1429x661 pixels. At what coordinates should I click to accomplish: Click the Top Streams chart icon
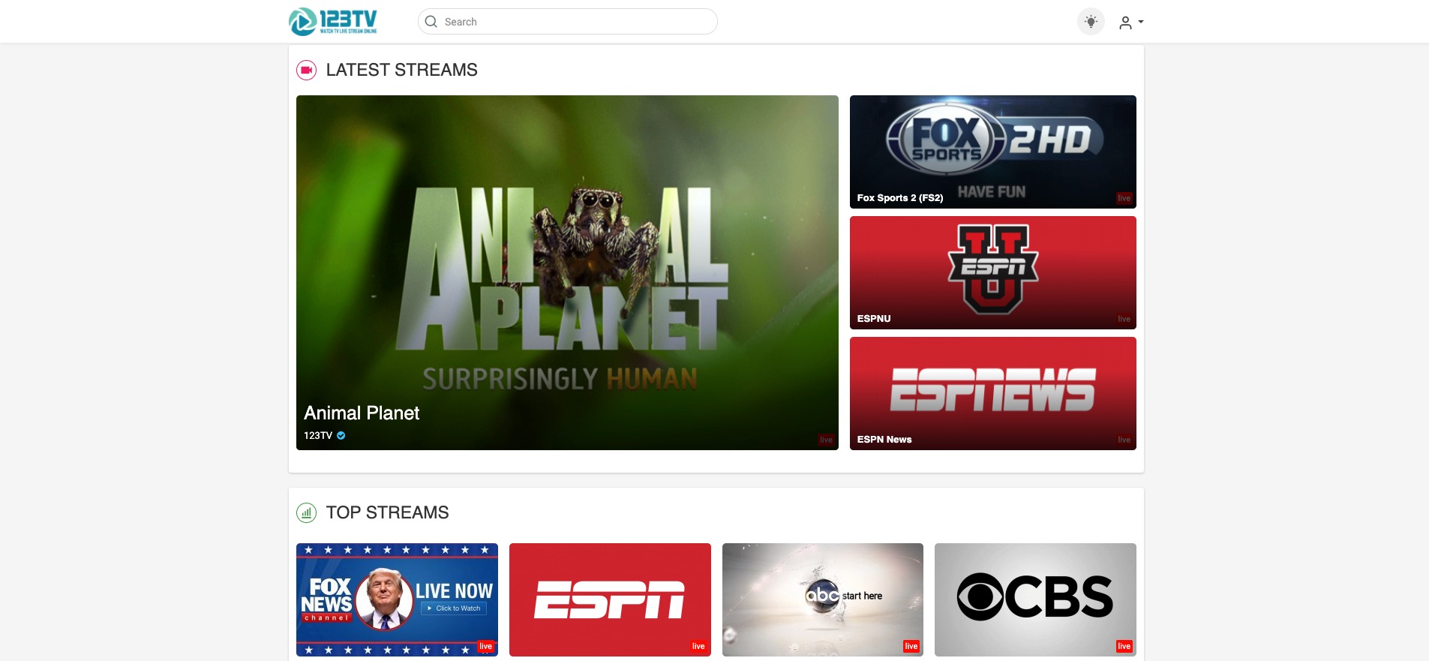[x=306, y=513]
